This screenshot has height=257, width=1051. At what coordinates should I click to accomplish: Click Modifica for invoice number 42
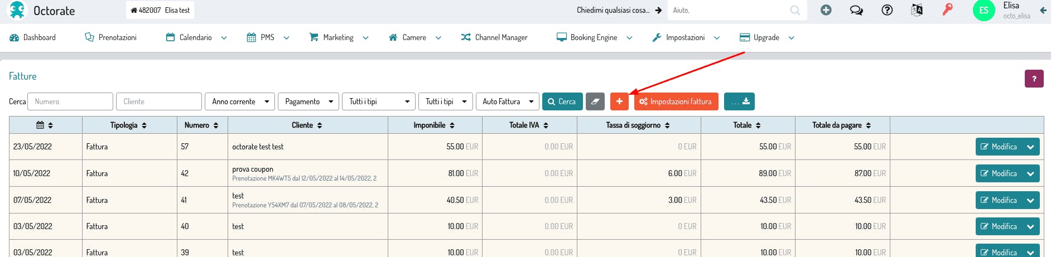[999, 173]
